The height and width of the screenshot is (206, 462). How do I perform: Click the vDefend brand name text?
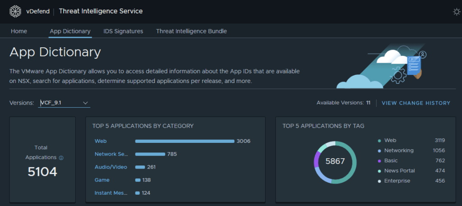[38, 12]
